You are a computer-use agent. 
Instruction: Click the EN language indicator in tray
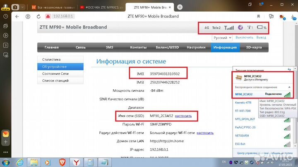pos(224,162)
